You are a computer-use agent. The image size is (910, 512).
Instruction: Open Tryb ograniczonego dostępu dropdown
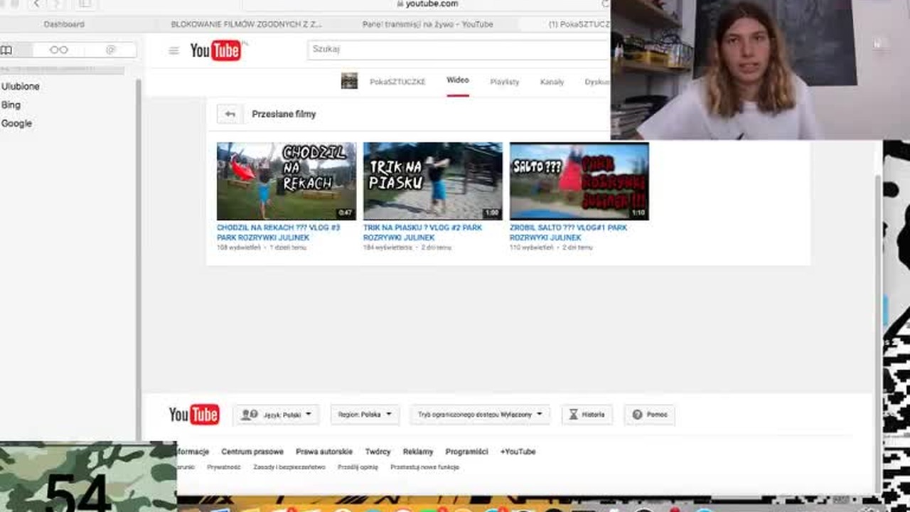[x=480, y=415]
